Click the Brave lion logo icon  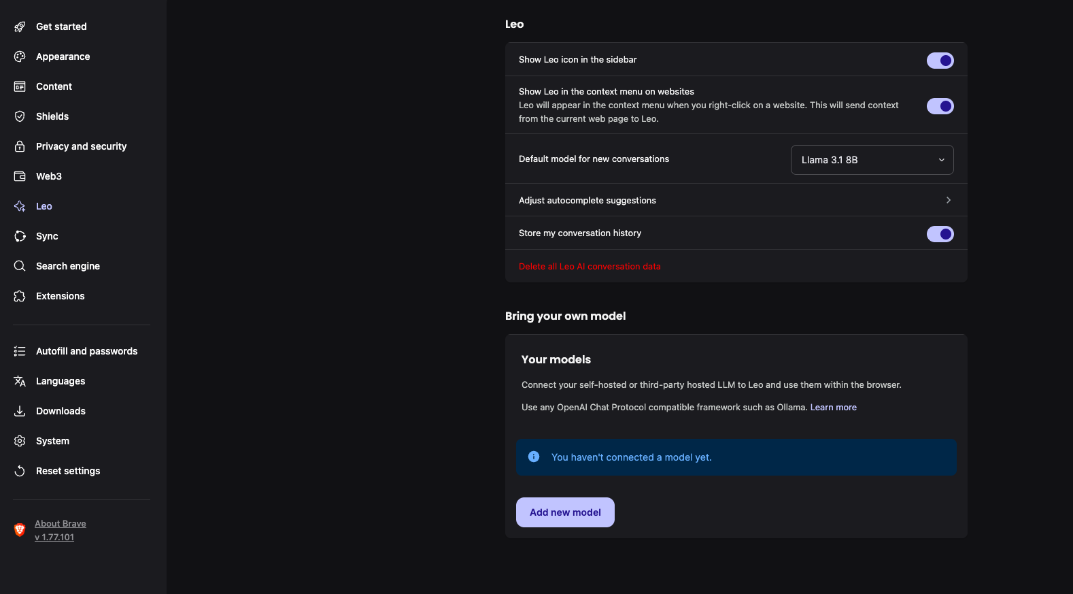click(20, 530)
